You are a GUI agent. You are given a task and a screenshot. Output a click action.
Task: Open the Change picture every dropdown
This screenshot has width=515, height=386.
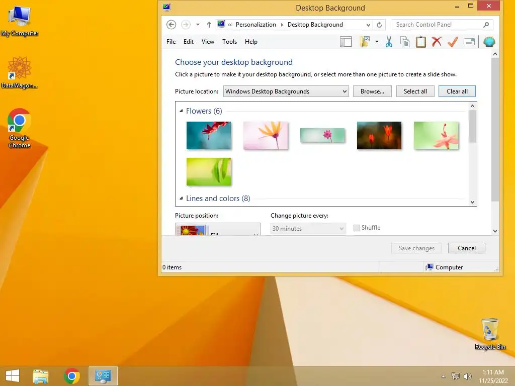pos(308,229)
